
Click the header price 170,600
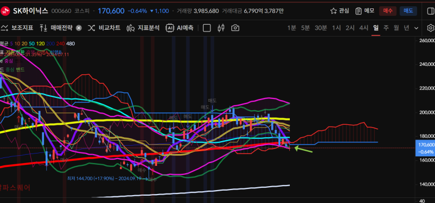click(x=111, y=11)
